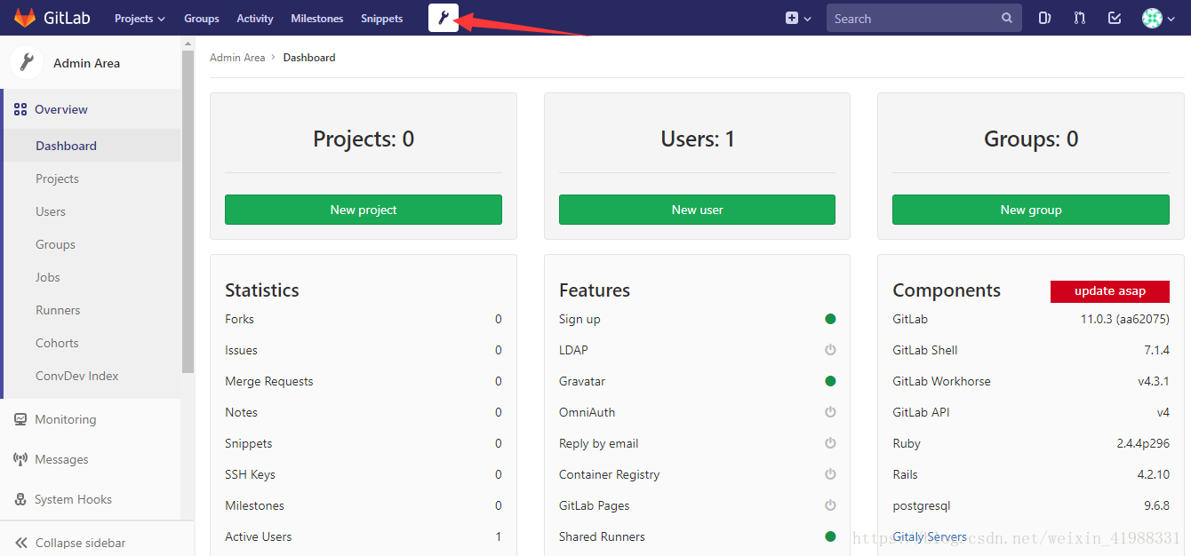This screenshot has height=556, width=1191.
Task: Click the LDAP power-off status icon
Action: (x=830, y=350)
